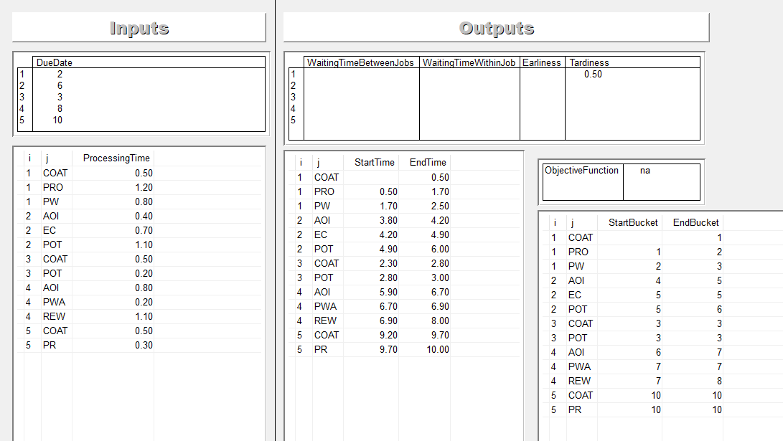783x441 pixels.
Task: Select DueDate value 3 for job 3
Action: tap(60, 98)
